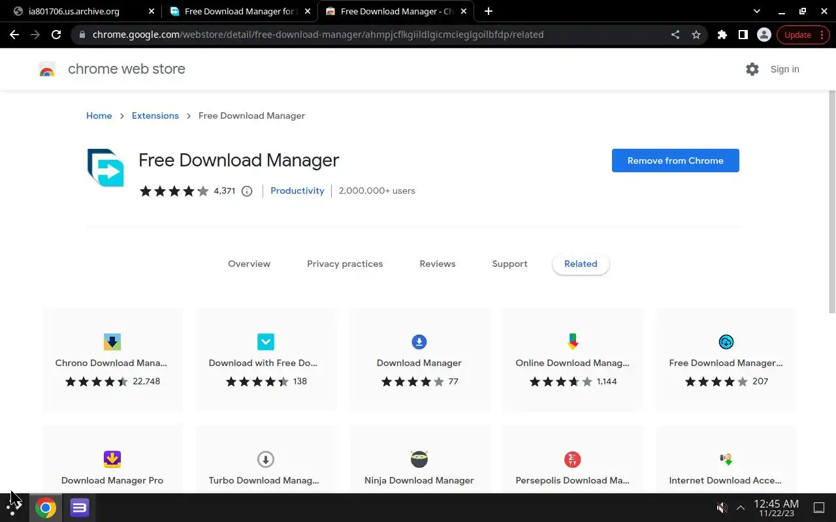The width and height of the screenshot is (836, 522).
Task: Click the Turbo Download Manager icon
Action: point(265,459)
